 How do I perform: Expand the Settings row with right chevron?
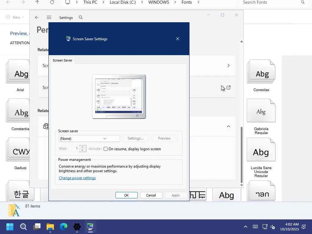pos(229,66)
